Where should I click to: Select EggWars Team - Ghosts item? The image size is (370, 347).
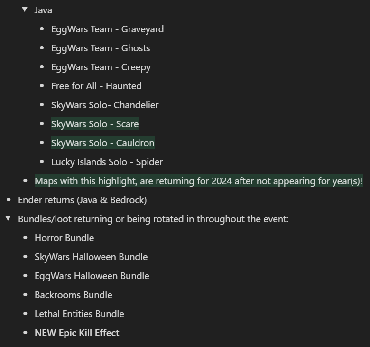(101, 48)
